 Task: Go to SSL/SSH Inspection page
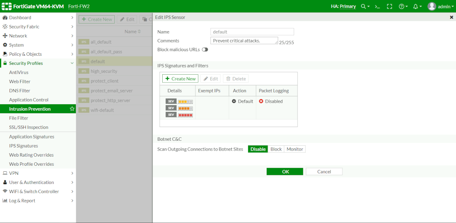(28, 127)
